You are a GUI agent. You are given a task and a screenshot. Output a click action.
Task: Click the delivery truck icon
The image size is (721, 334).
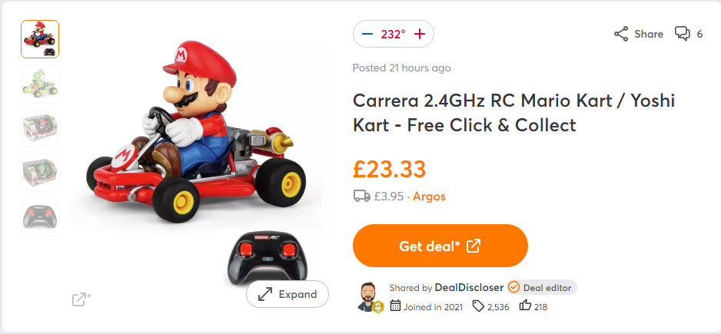coord(361,196)
